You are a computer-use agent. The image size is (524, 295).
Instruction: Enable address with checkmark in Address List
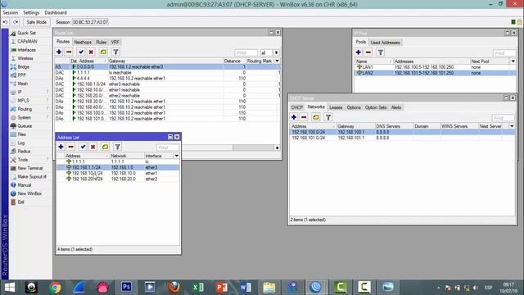(83, 147)
